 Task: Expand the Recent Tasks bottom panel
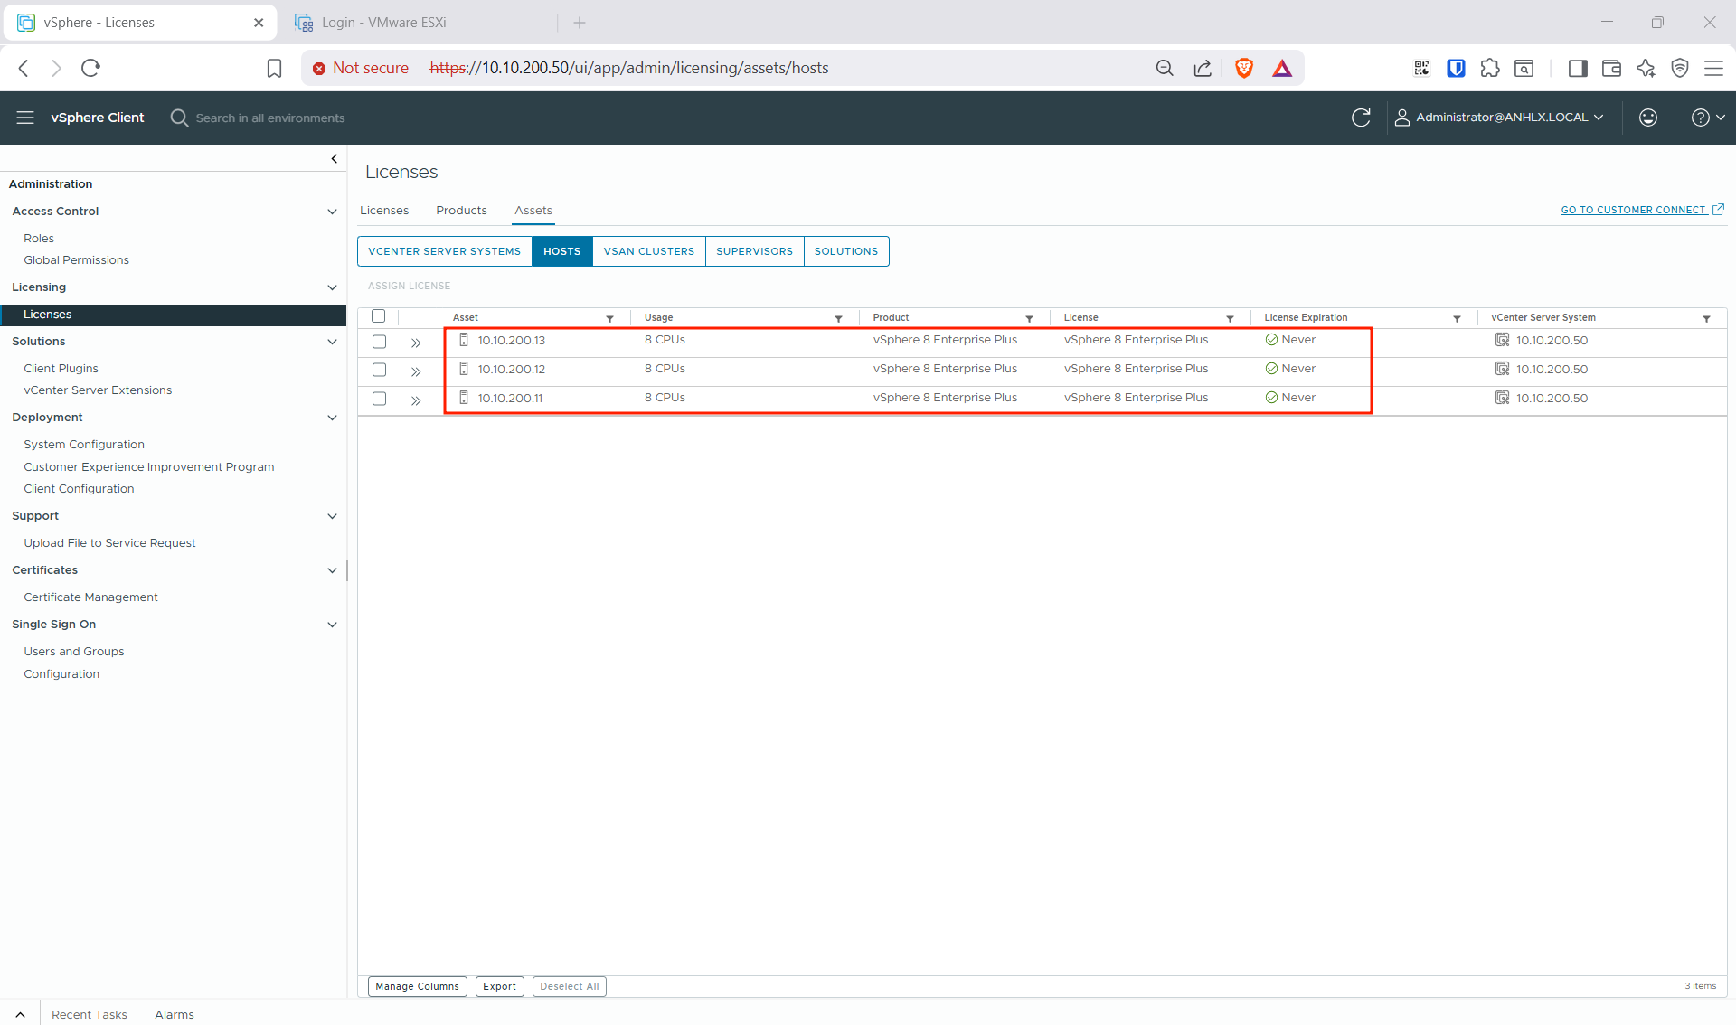(20, 1014)
